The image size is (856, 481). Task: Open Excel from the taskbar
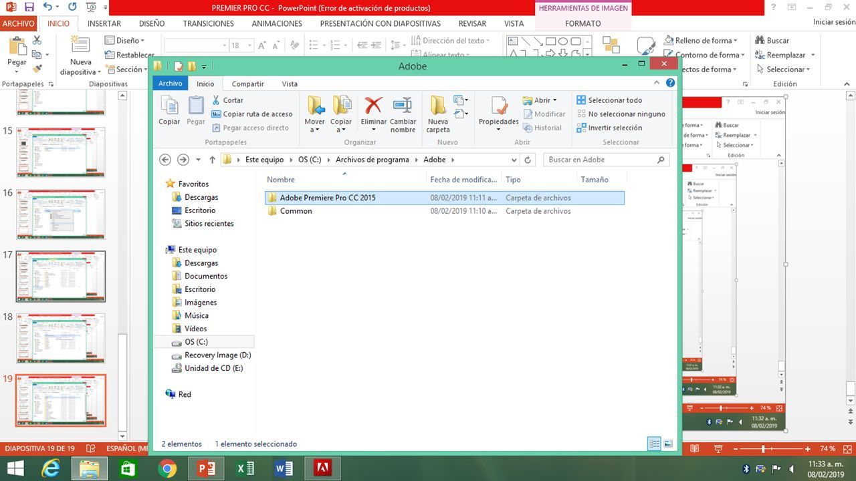[x=245, y=468]
